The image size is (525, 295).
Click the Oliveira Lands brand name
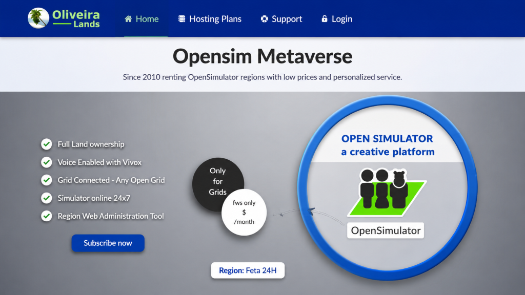(x=76, y=19)
